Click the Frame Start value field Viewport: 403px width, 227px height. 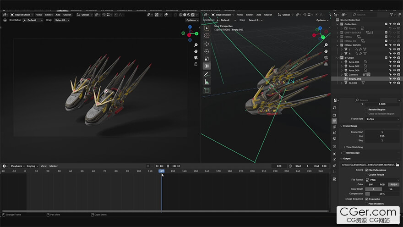382,132
